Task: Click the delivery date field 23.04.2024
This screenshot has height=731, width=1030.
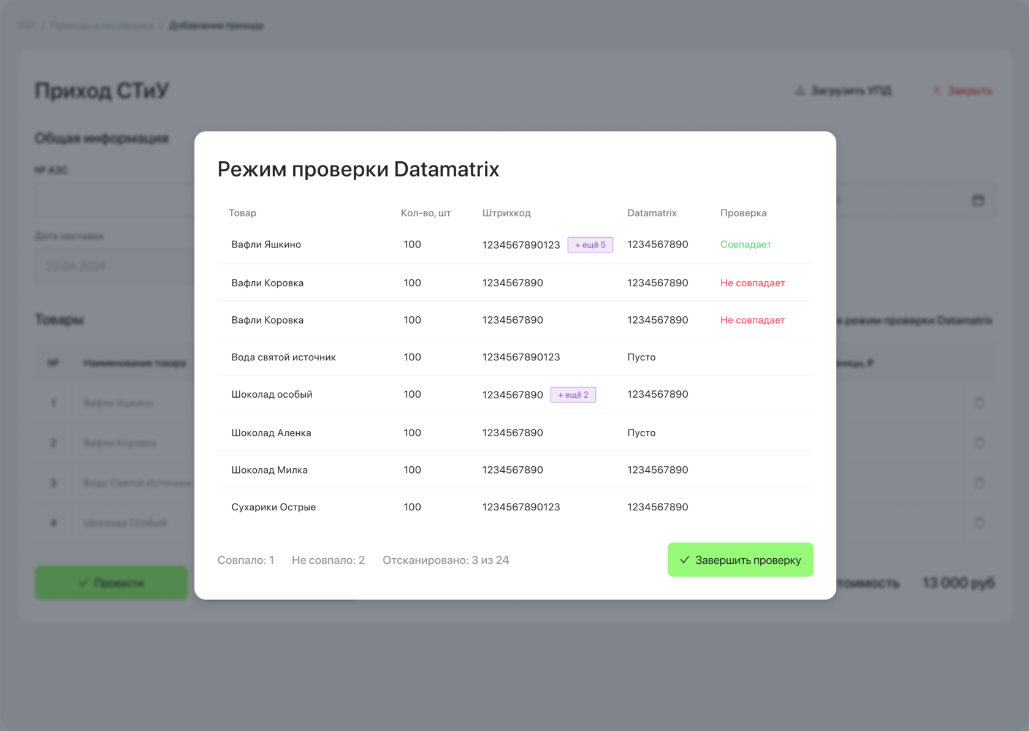Action: [x=114, y=266]
